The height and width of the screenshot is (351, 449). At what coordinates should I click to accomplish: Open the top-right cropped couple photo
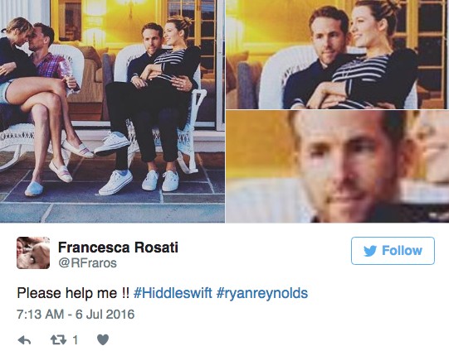[337, 55]
